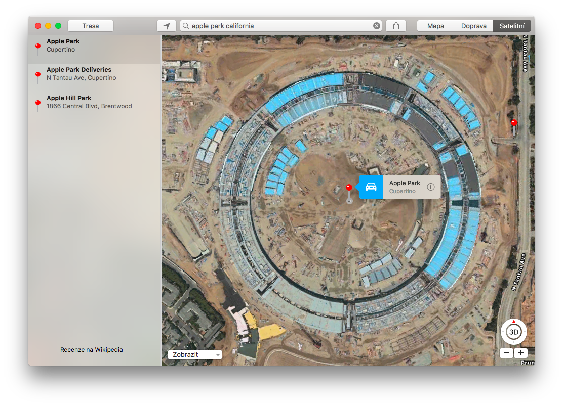Switch to Mapa view

click(435, 26)
